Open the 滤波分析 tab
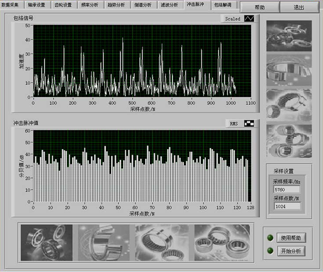323x272 pixels. pos(169,5)
